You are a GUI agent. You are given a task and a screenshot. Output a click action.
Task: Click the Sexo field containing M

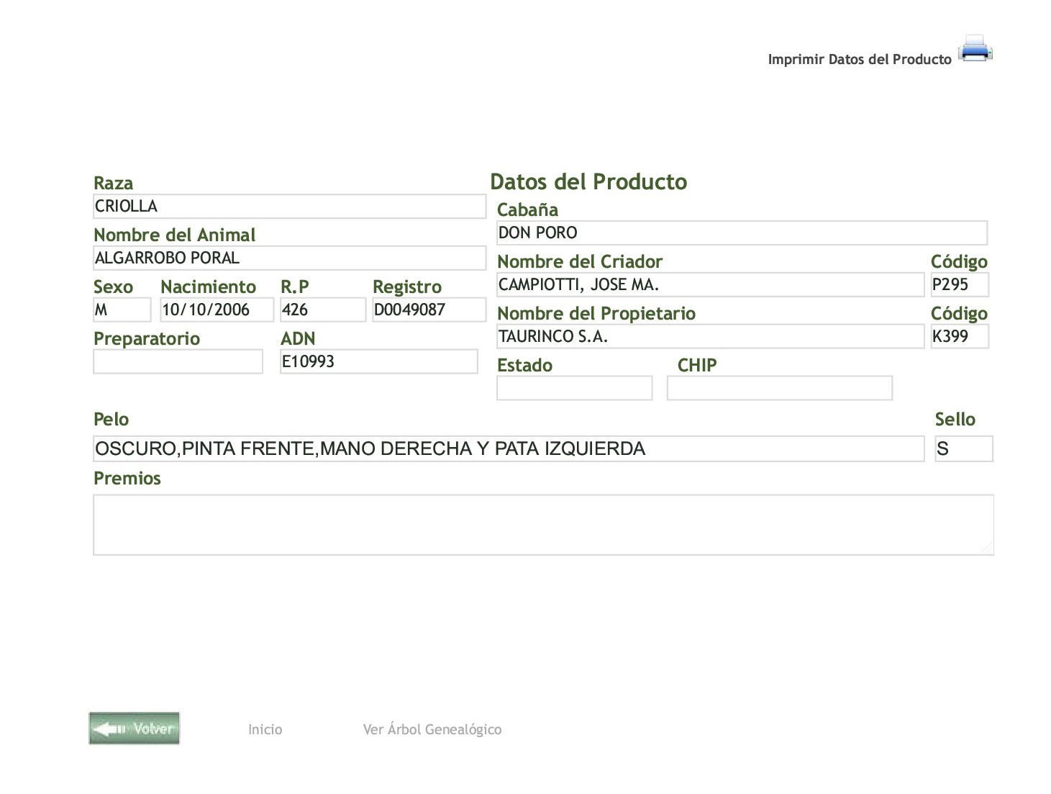[122, 310]
